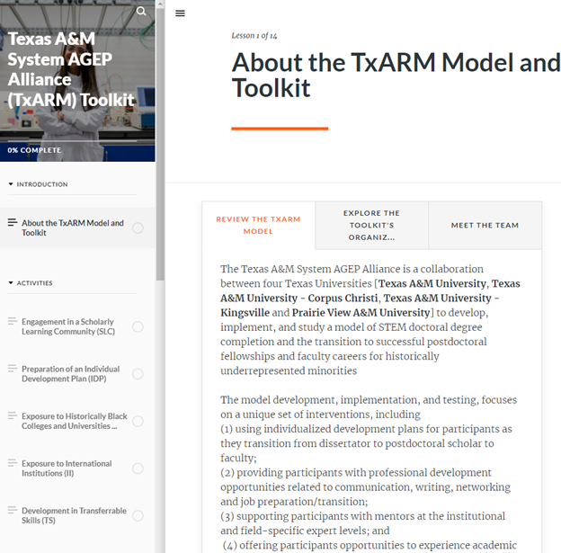Click lesson icon beside About the TxARM Model
The width and height of the screenshot is (561, 553).
13,222
